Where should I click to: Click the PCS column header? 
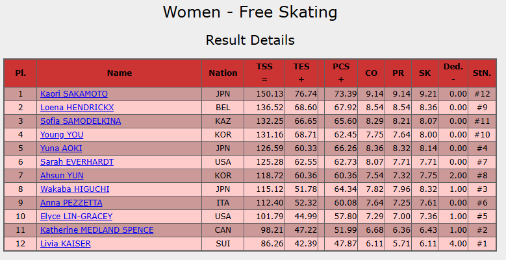341,73
